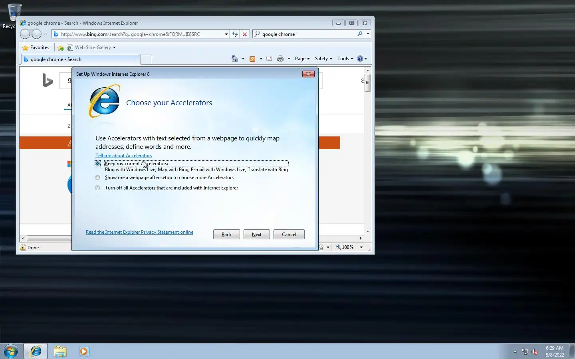Click the Bing logo on the page
The width and height of the screenshot is (575, 359).
48,80
